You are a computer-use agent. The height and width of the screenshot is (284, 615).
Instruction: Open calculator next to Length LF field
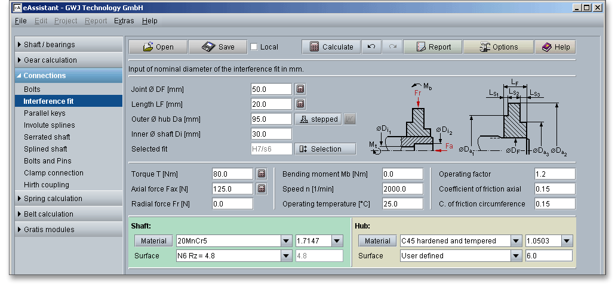(x=300, y=104)
